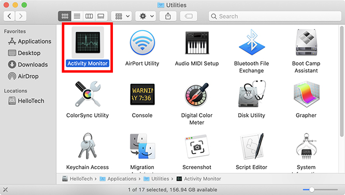This screenshot has width=345, height=195.
Task: Click the Audio MIDI Setup label
Action: (197, 64)
